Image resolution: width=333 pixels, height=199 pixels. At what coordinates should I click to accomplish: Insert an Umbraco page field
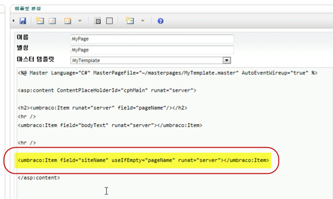[40, 21]
